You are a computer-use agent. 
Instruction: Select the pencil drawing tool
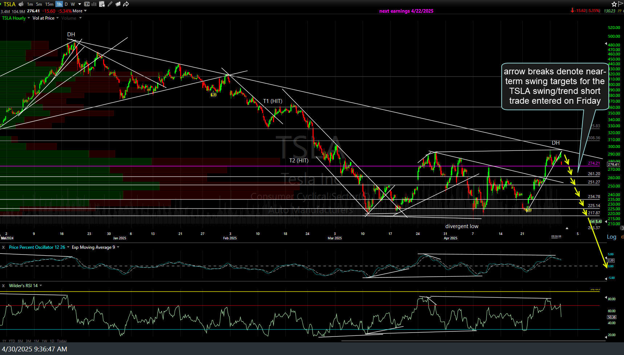pos(110,4)
